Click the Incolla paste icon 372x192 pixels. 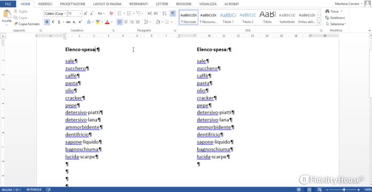pos(7,14)
